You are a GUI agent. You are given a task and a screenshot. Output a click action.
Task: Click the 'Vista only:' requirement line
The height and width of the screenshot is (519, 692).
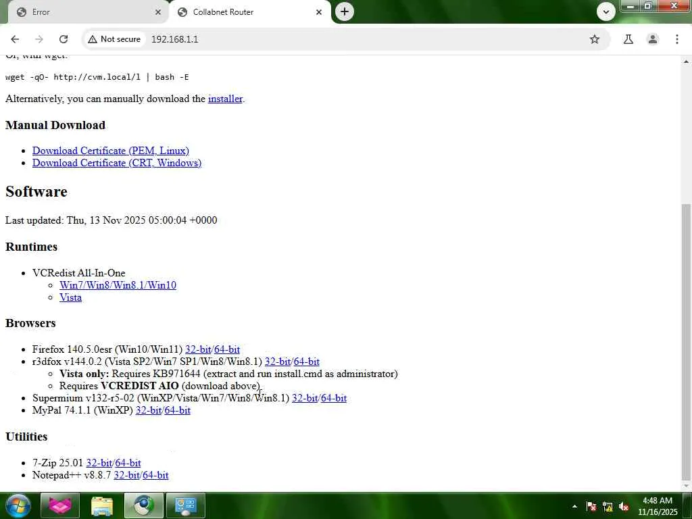click(x=228, y=374)
